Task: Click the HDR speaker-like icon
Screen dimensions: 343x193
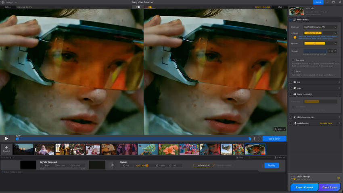Action: (295, 117)
